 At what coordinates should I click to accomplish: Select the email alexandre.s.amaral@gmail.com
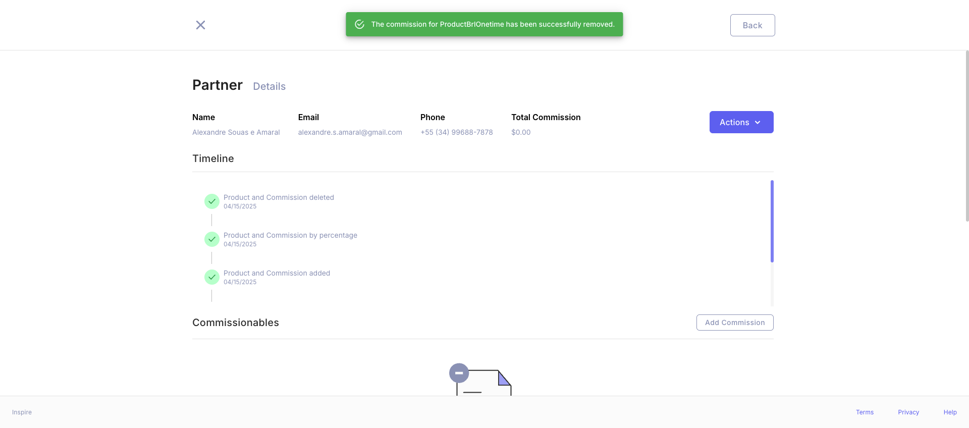click(x=350, y=132)
